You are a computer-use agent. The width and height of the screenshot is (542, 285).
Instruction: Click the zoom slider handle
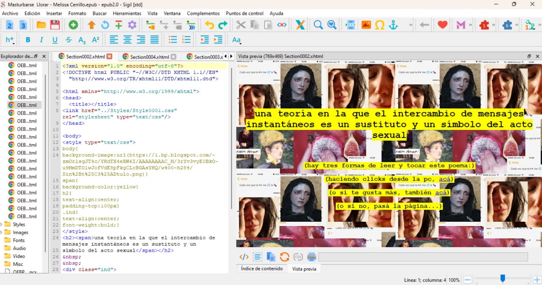click(503, 279)
